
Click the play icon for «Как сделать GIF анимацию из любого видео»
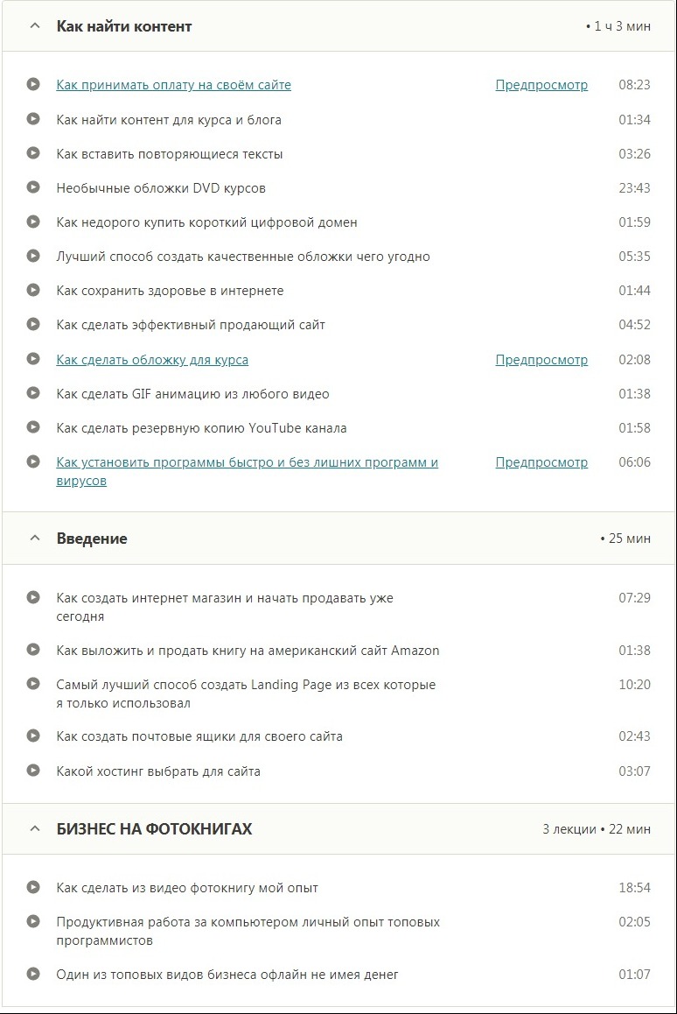click(34, 393)
